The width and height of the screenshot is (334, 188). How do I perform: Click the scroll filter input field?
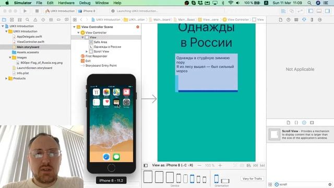[x=303, y=184]
